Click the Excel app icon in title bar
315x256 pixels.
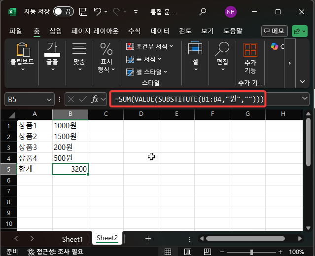point(12,12)
